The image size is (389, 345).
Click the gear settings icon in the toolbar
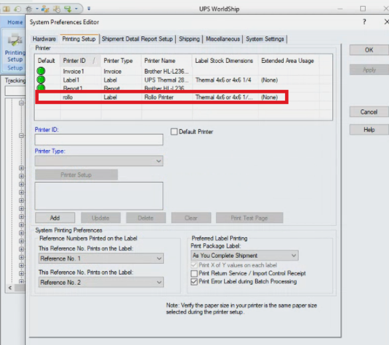(x=29, y=9)
